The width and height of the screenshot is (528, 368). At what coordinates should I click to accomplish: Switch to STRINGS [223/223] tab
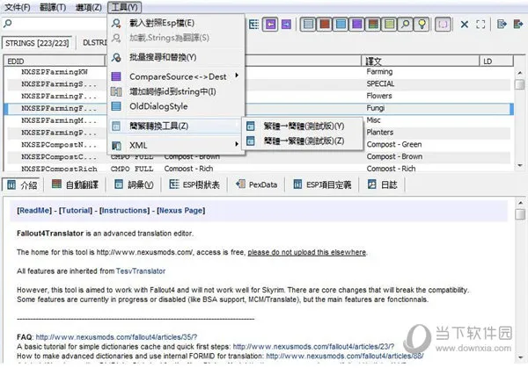tap(37, 43)
